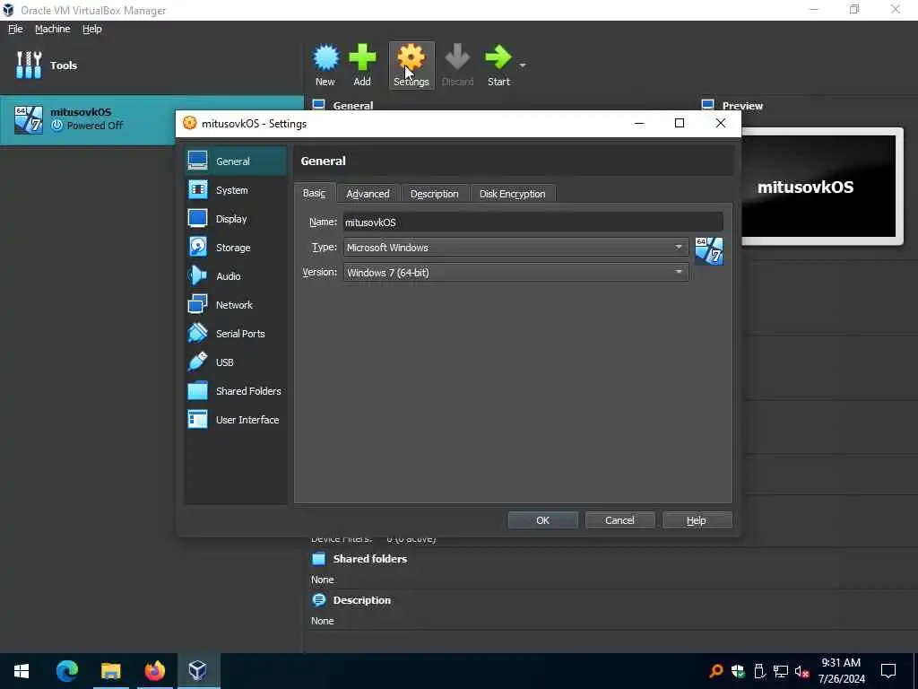Click the Name field containing mitusovkOS
The width and height of the screenshot is (918, 689).
[533, 222]
